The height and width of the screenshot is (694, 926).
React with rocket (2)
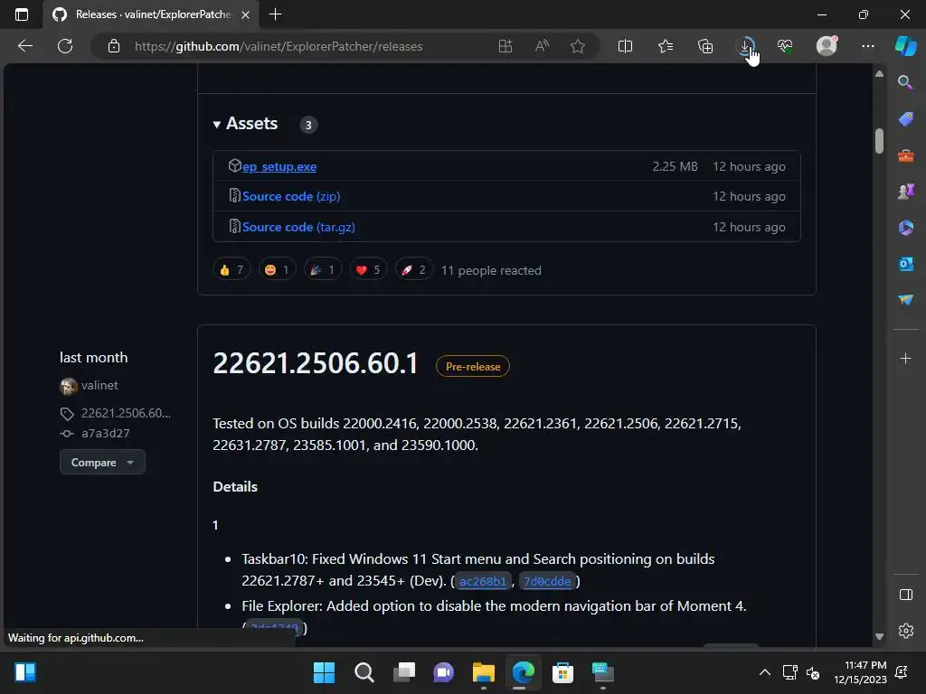[413, 269]
